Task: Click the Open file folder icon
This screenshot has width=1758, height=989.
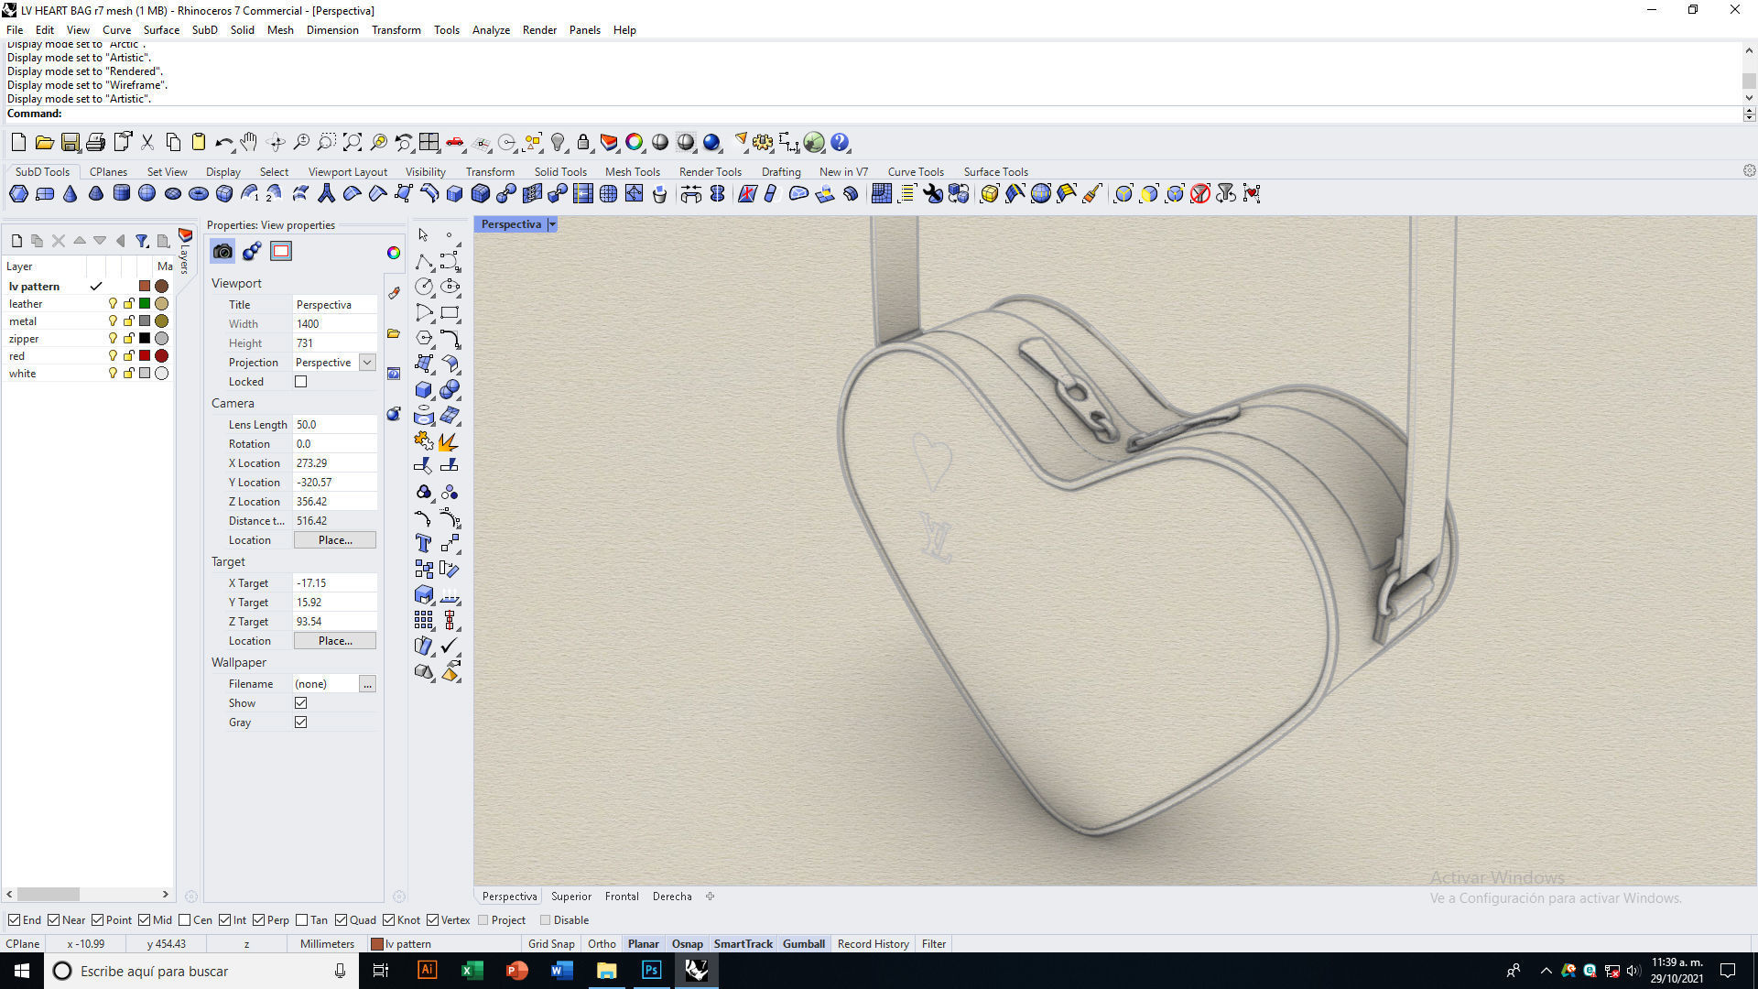Action: click(44, 142)
